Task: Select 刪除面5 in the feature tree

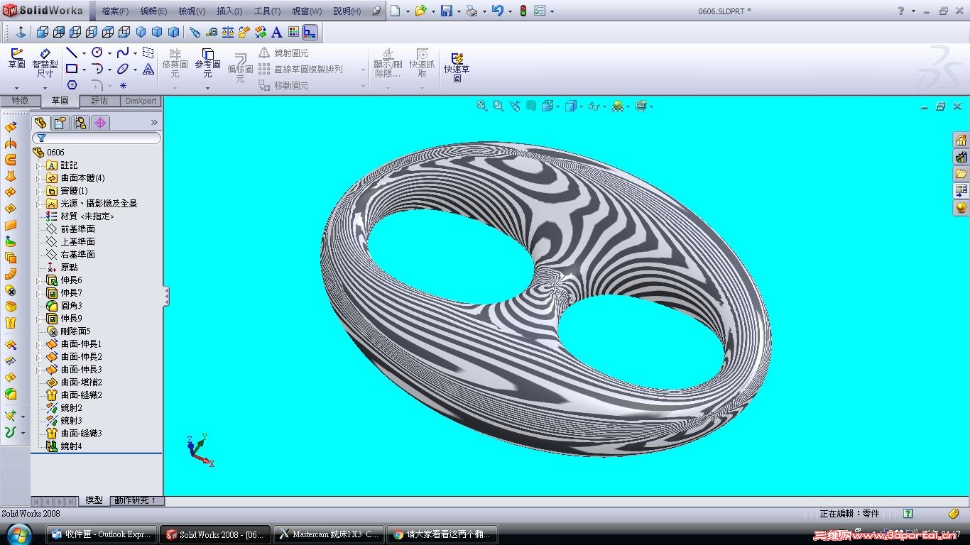Action: coord(75,331)
